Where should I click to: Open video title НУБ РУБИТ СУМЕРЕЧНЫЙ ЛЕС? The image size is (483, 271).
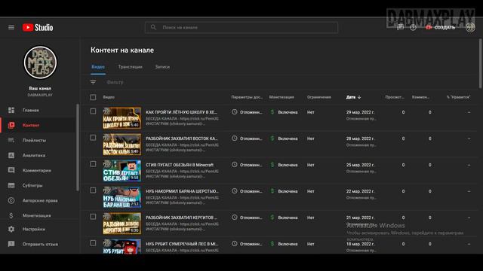click(181, 244)
